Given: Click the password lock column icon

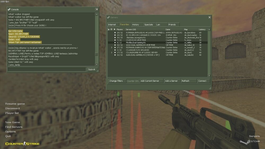Looking at the screenshot, I should [x=109, y=29].
